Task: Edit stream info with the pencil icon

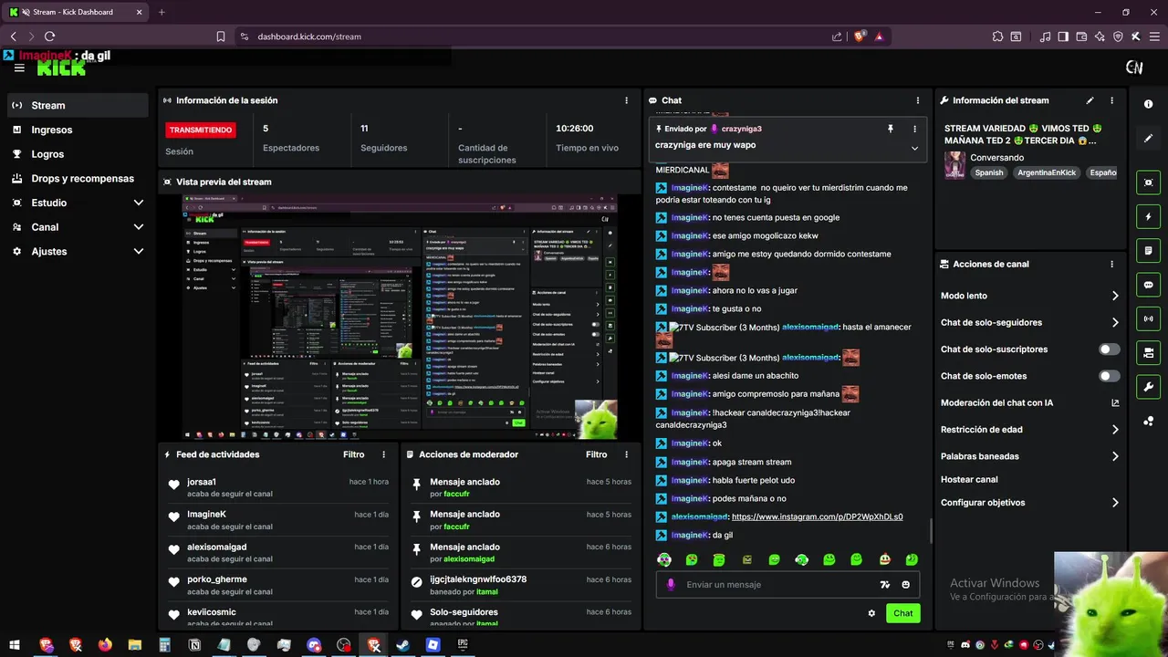Action: point(1090,100)
